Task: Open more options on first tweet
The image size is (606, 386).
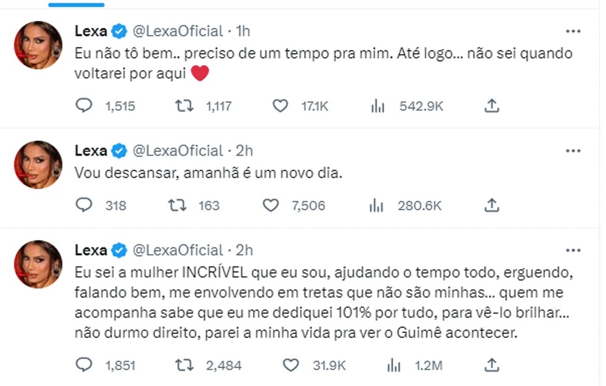Action: 573,31
